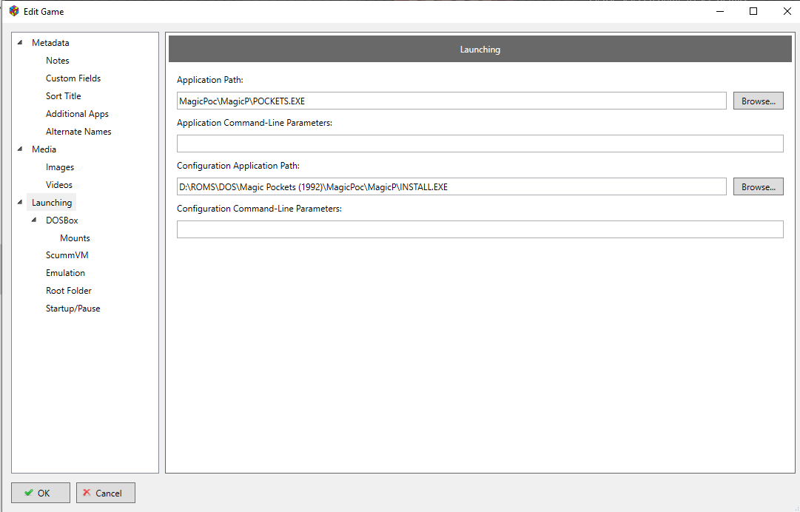Open the Root Folder page
This screenshot has width=800, height=512.
(68, 291)
